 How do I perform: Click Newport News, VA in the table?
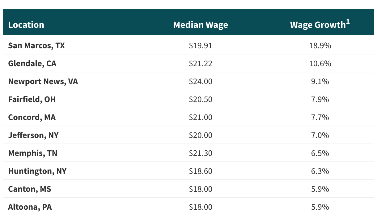click(x=43, y=82)
